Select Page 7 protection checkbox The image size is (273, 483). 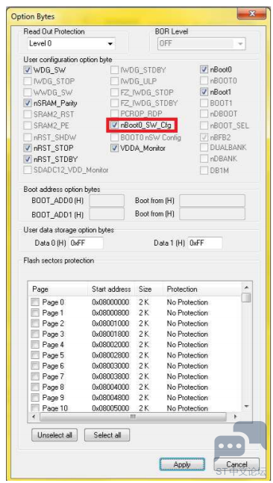(35, 376)
